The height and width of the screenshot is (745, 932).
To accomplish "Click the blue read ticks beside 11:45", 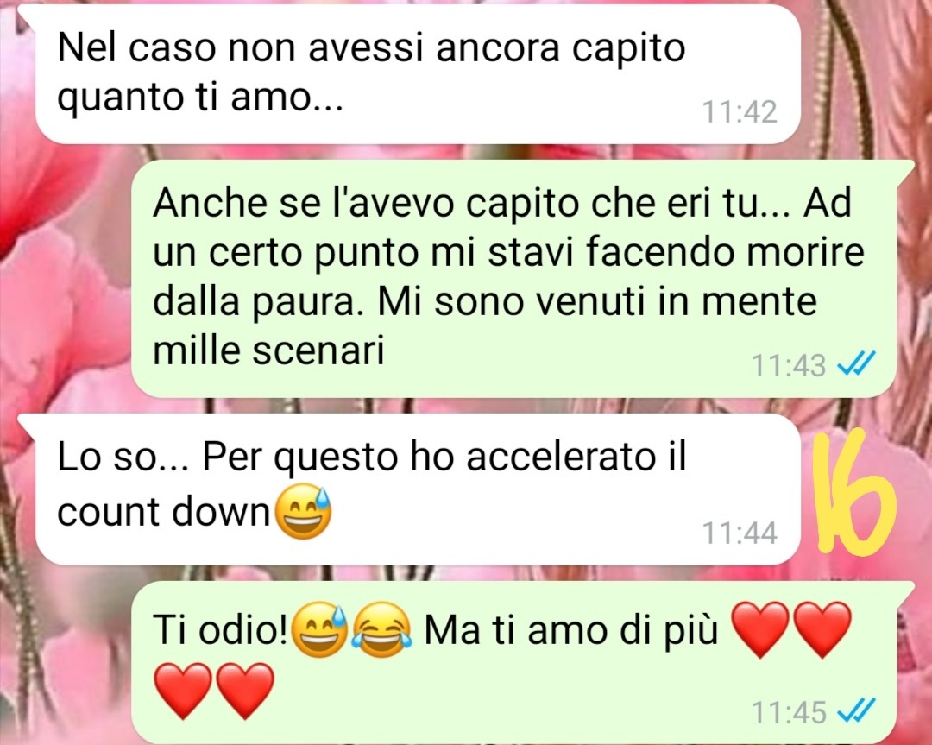I will (x=857, y=710).
